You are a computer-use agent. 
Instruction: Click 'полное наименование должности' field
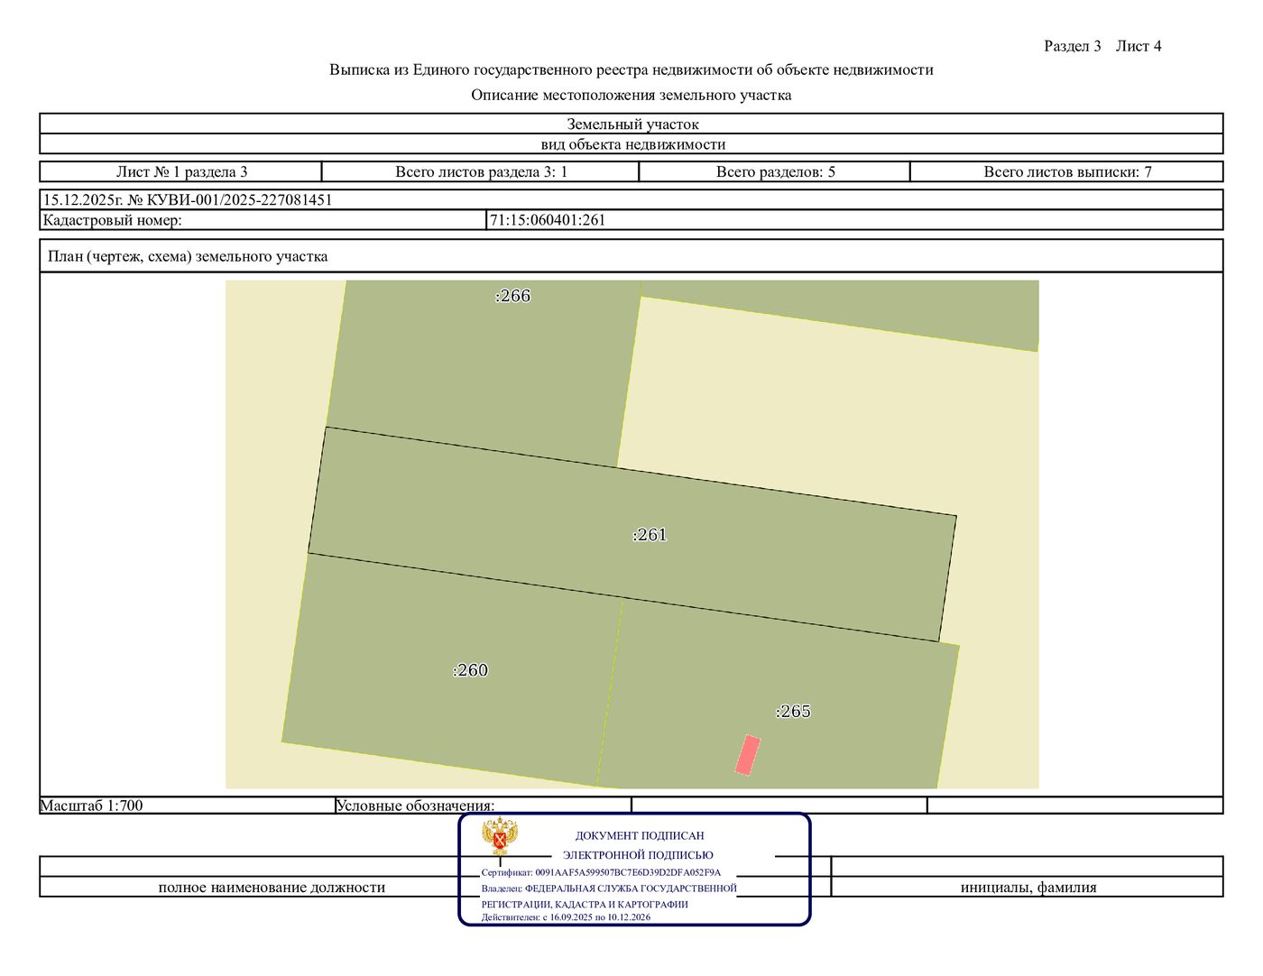coord(272,888)
